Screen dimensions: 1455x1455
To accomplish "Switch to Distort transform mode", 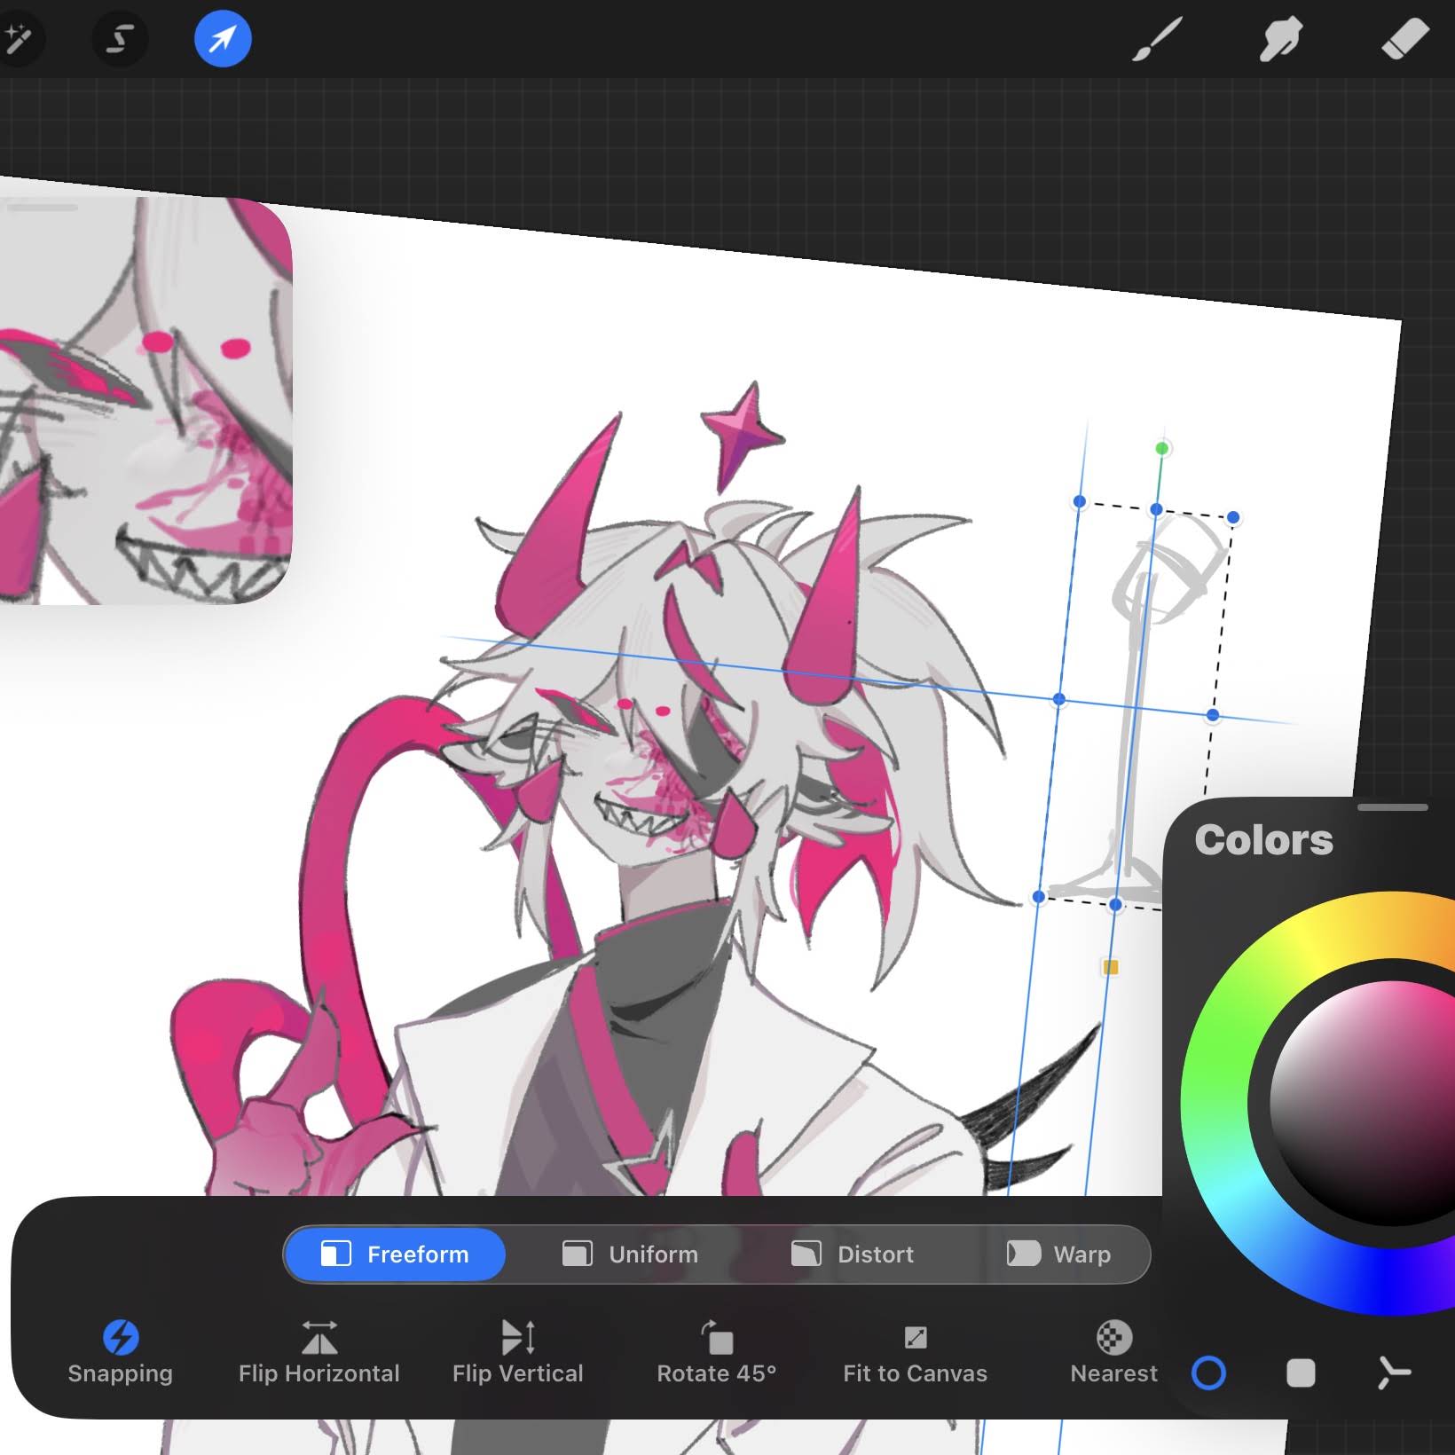I will pos(852,1254).
